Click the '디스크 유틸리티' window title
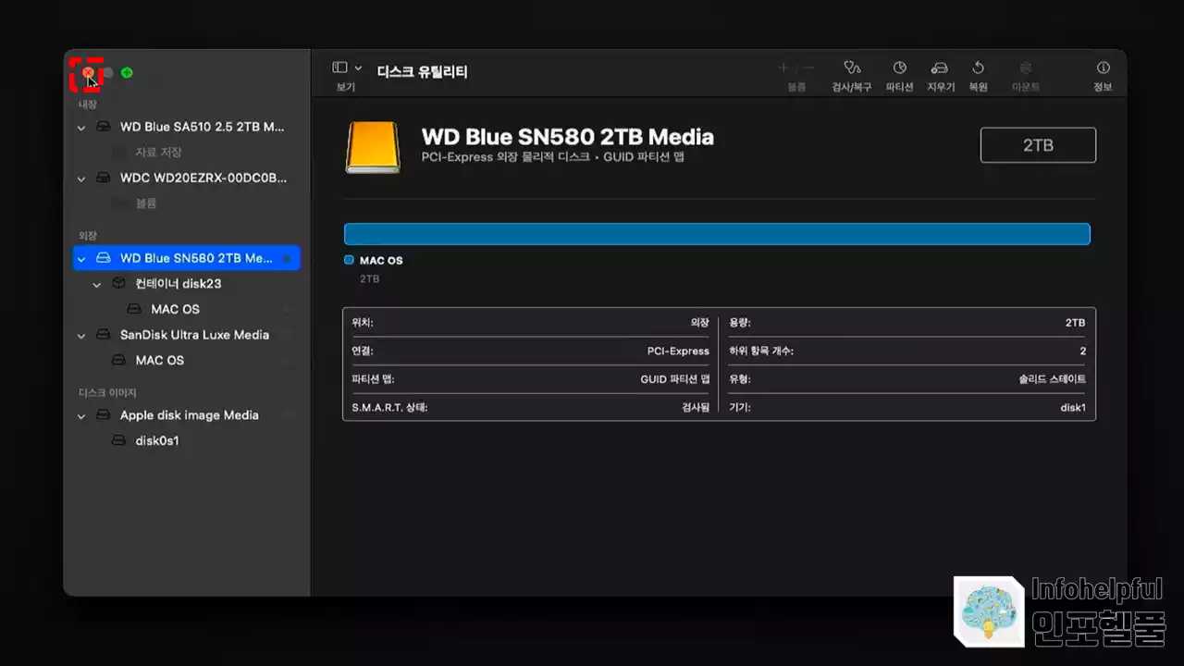The height and width of the screenshot is (666, 1184). pyautogui.click(x=422, y=71)
